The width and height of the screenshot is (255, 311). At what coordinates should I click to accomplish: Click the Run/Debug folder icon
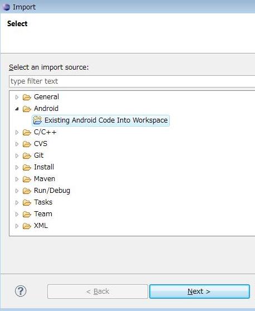[x=27, y=191]
